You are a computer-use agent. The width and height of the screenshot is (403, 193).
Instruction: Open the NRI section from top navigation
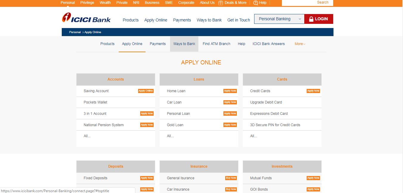point(136,3)
